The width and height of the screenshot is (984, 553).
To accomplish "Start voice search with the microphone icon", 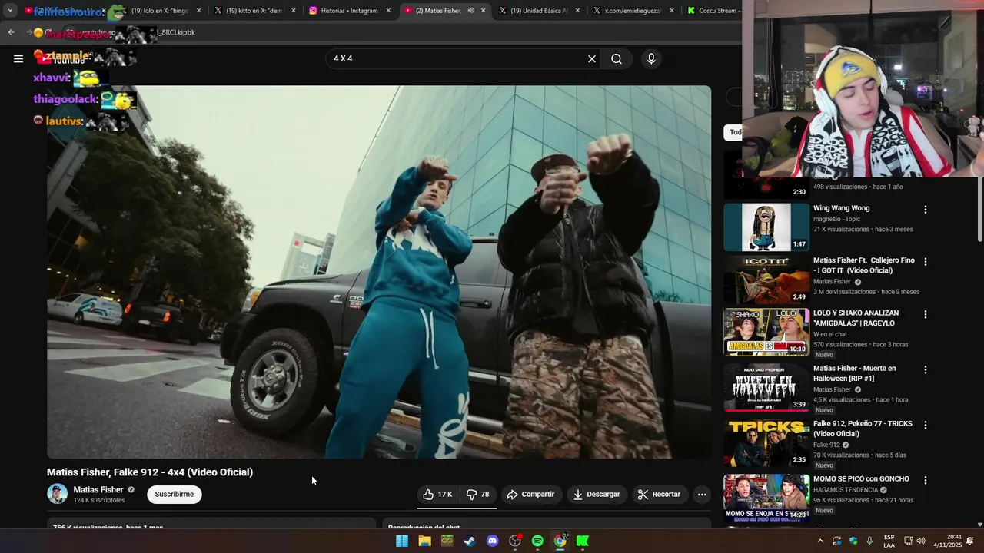I will 651,59.
